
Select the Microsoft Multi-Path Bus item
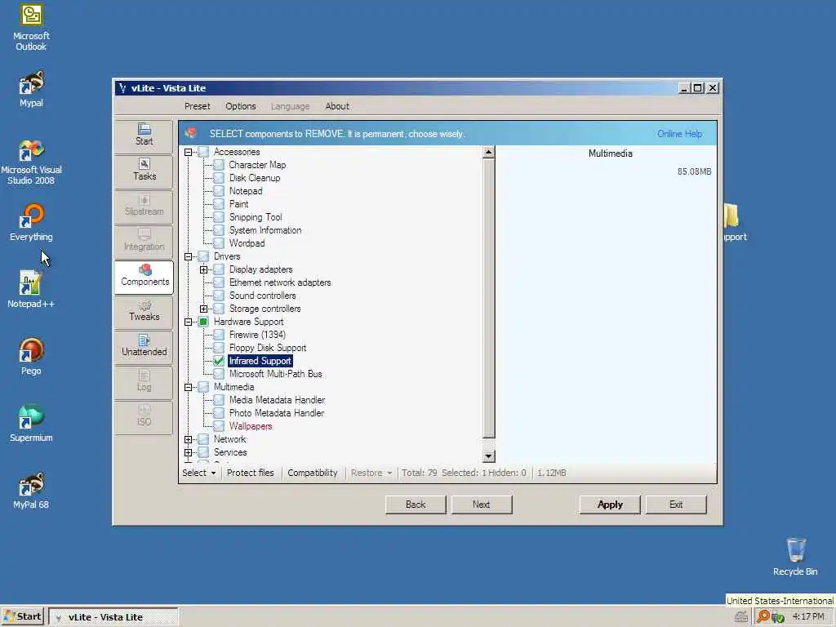(x=276, y=374)
